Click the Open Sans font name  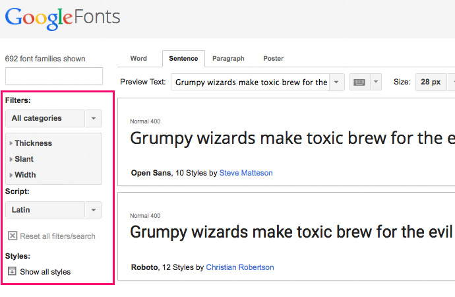click(x=151, y=173)
